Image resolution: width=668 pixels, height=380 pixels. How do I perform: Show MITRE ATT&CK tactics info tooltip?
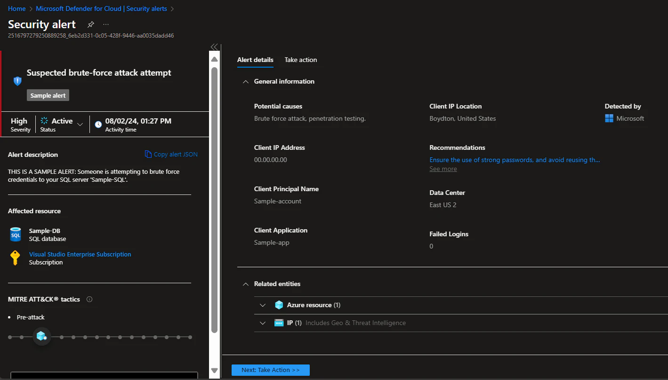89,299
